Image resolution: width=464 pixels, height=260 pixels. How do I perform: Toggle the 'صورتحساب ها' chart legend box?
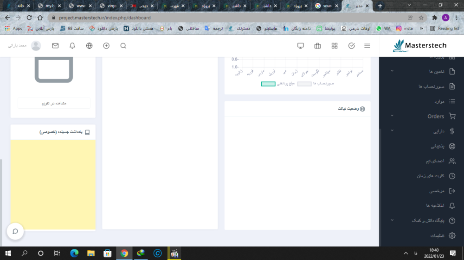[304, 84]
